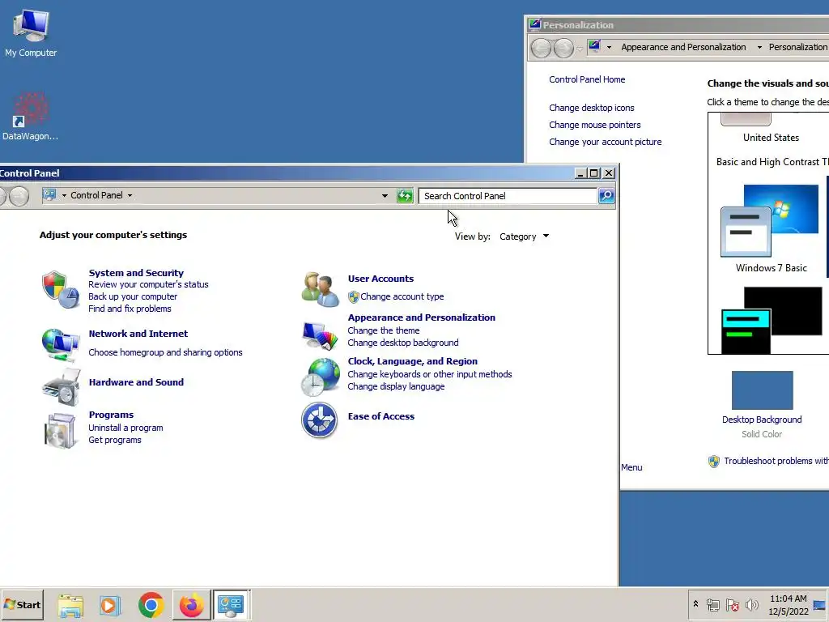
Task: Open the System and Security shield icon
Action: pyautogui.click(x=60, y=290)
